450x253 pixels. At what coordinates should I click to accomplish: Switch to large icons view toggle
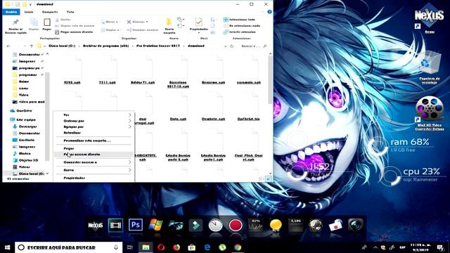[x=269, y=179]
